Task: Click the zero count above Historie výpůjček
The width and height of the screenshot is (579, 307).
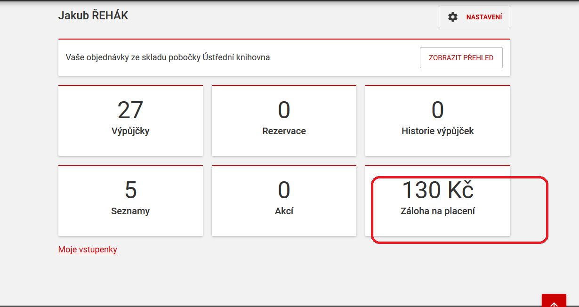Action: pos(437,110)
